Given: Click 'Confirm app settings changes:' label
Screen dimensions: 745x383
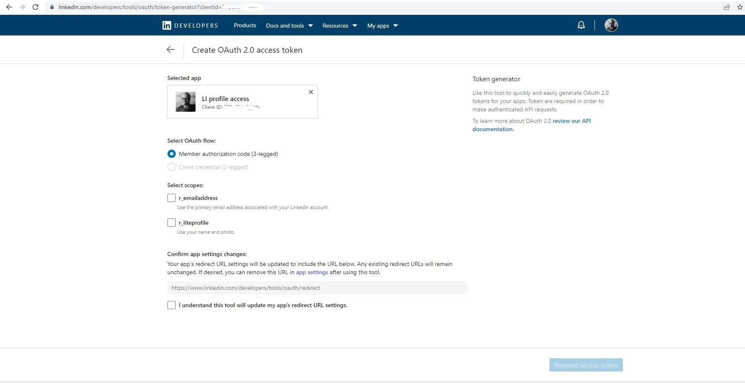Looking at the screenshot, I should (x=207, y=254).
